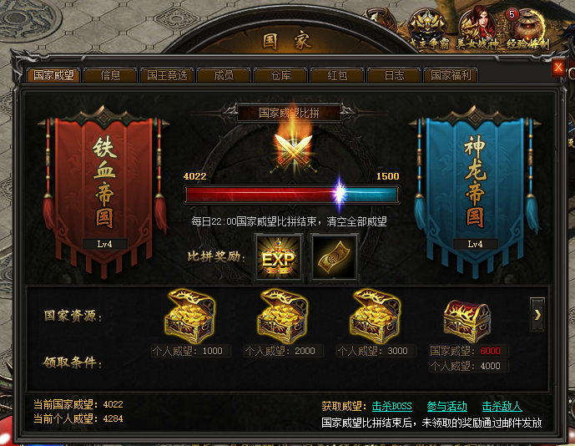Screen dimensions: 575x446
Task: Follow the 击杀BOSS link
Action: 391,406
